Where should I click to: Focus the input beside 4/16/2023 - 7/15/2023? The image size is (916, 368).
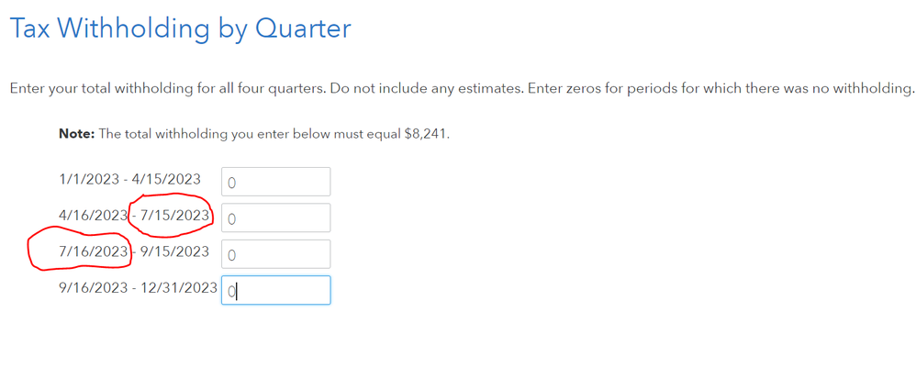tap(275, 218)
